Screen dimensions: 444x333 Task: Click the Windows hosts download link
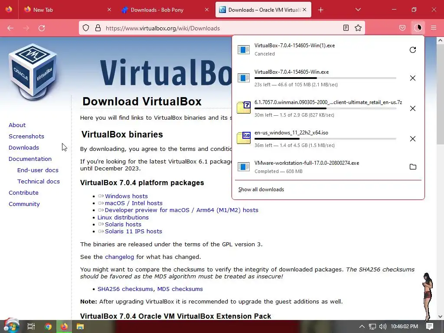point(126,196)
